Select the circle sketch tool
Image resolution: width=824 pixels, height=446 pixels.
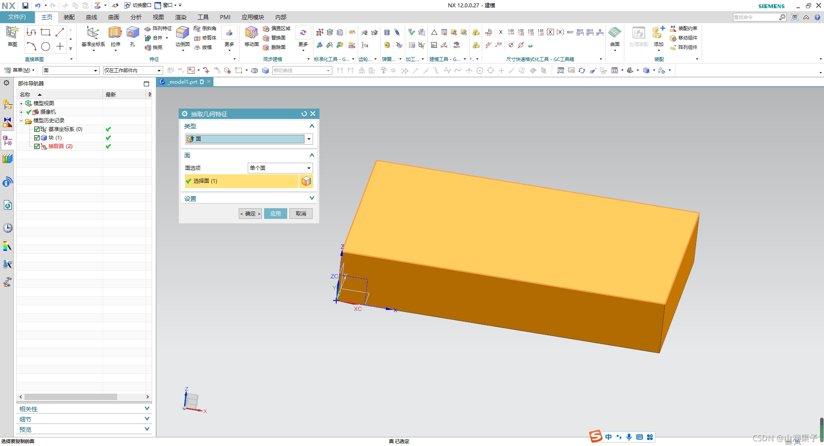click(x=46, y=46)
